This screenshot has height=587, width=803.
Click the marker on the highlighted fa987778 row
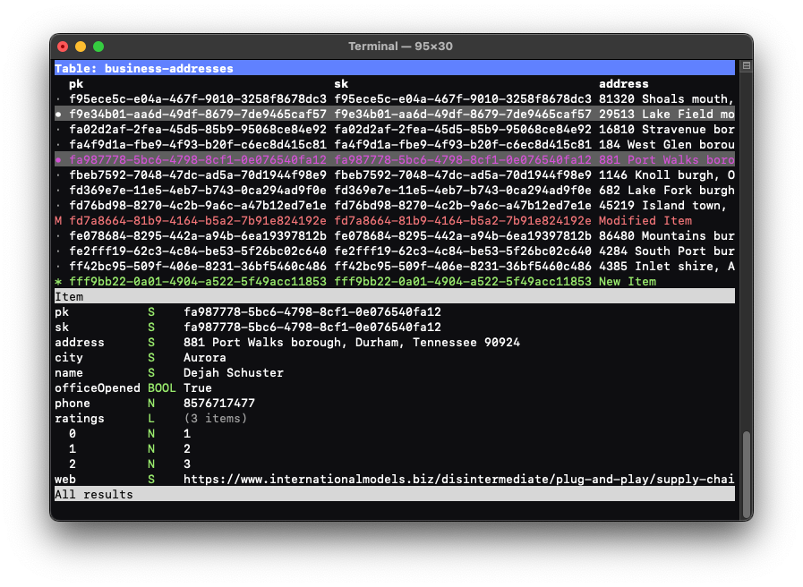(58, 160)
